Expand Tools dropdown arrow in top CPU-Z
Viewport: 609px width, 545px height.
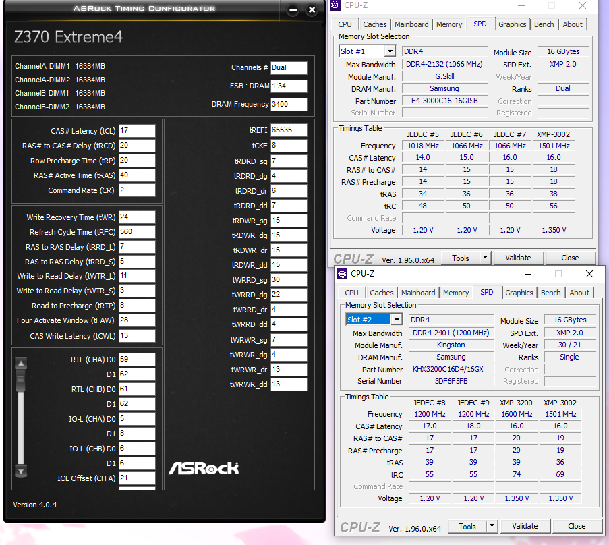[x=485, y=258]
